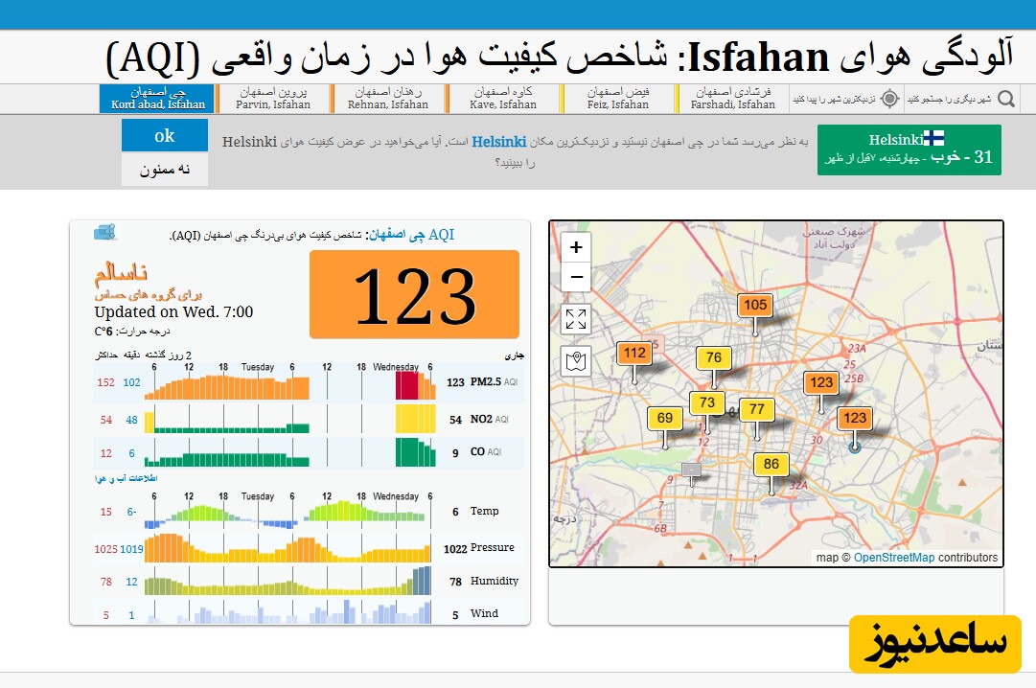Click the 'Updated on Wed. 7:00' text
This screenshot has height=688, width=1036.
click(173, 312)
